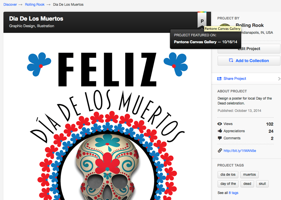Viewport: 281px width, 200px height.
Task: Click the Rolling Rook author name
Action: [250, 25]
